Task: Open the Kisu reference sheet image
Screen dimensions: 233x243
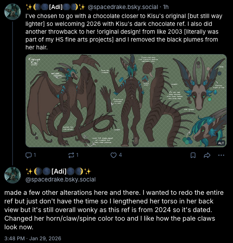Action: tap(126, 101)
